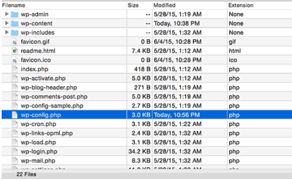Click the ico extension cell
Screen dimensions: 292x180
233,60
